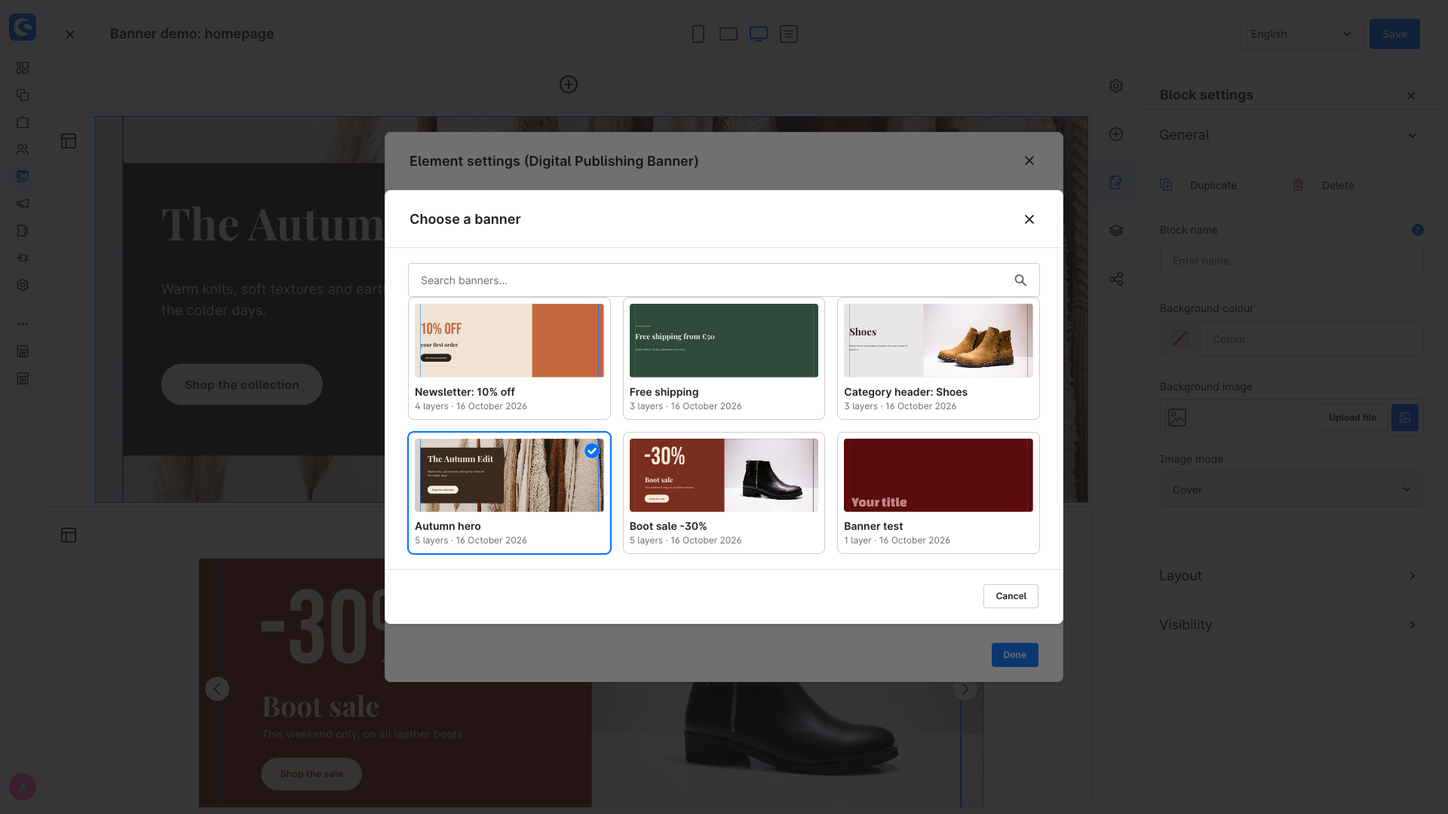This screenshot has width=1448, height=814.
Task: Collapse the General section
Action: (x=1290, y=135)
